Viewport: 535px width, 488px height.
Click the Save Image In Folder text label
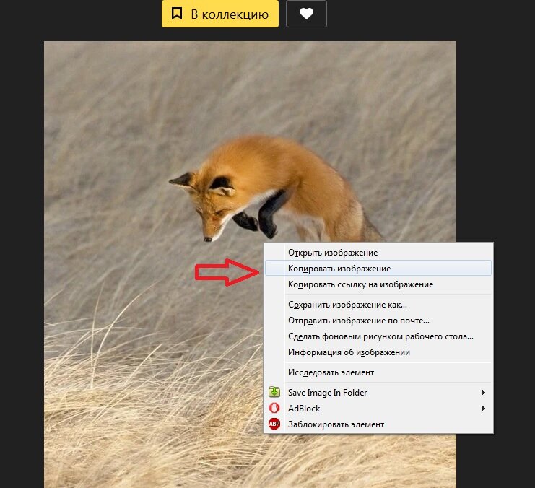(327, 393)
